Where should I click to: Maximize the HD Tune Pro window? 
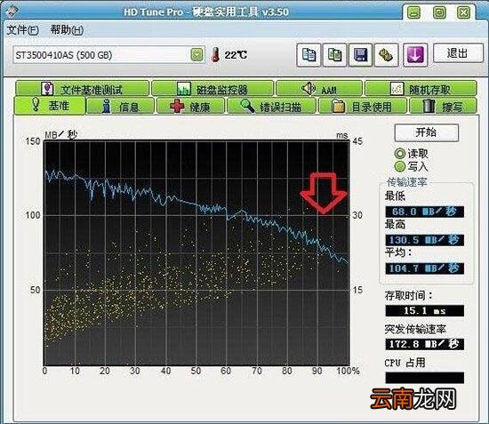[439, 12]
